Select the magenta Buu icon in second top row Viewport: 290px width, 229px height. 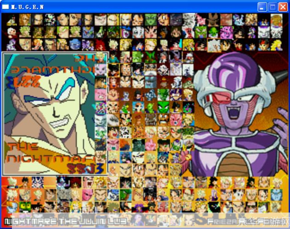(226, 32)
